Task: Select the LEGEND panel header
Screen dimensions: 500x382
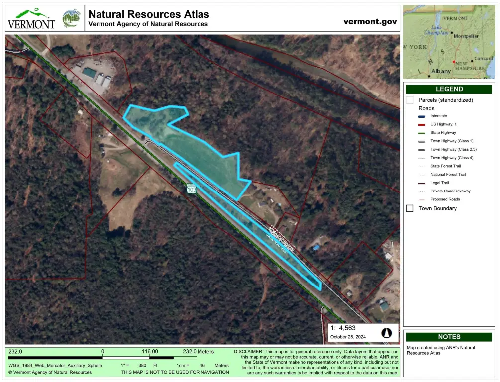Action: pos(449,89)
